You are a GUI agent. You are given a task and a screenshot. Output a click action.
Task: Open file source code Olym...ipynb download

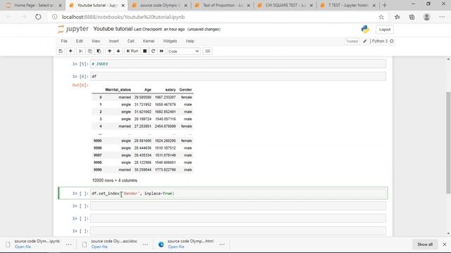(x=23, y=247)
